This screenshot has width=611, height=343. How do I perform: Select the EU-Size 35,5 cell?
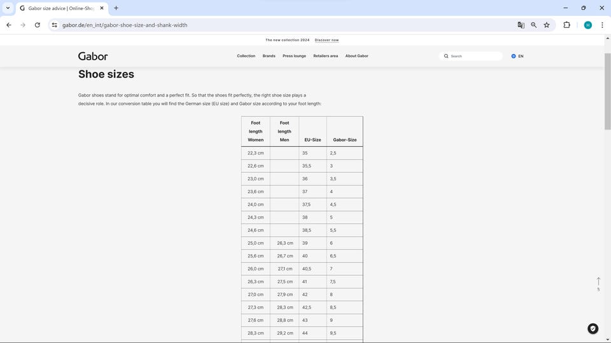coord(313,166)
